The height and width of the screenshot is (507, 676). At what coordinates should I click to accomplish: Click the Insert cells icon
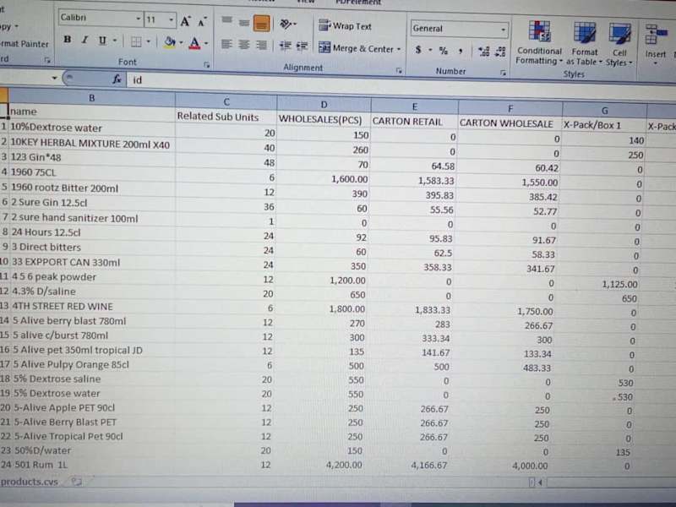point(655,35)
